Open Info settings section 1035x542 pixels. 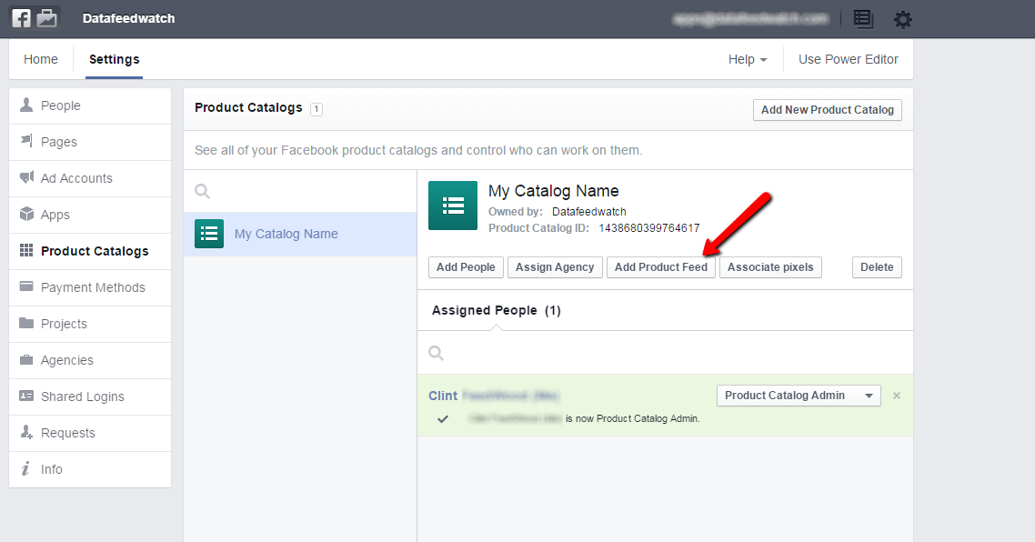point(90,469)
